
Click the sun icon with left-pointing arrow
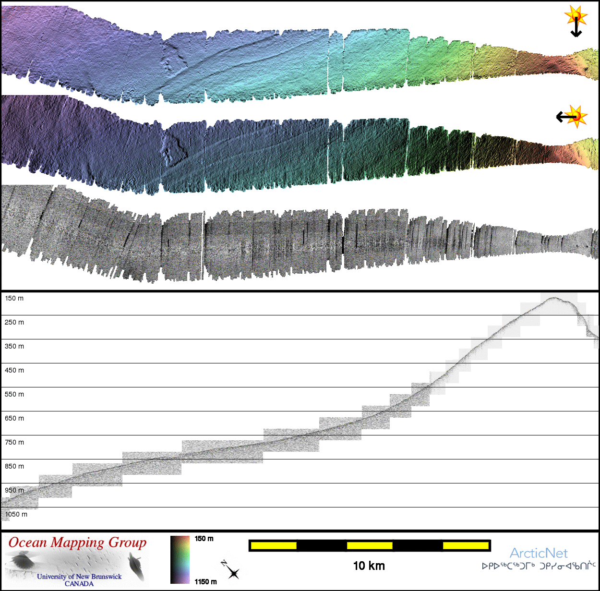click(x=573, y=116)
